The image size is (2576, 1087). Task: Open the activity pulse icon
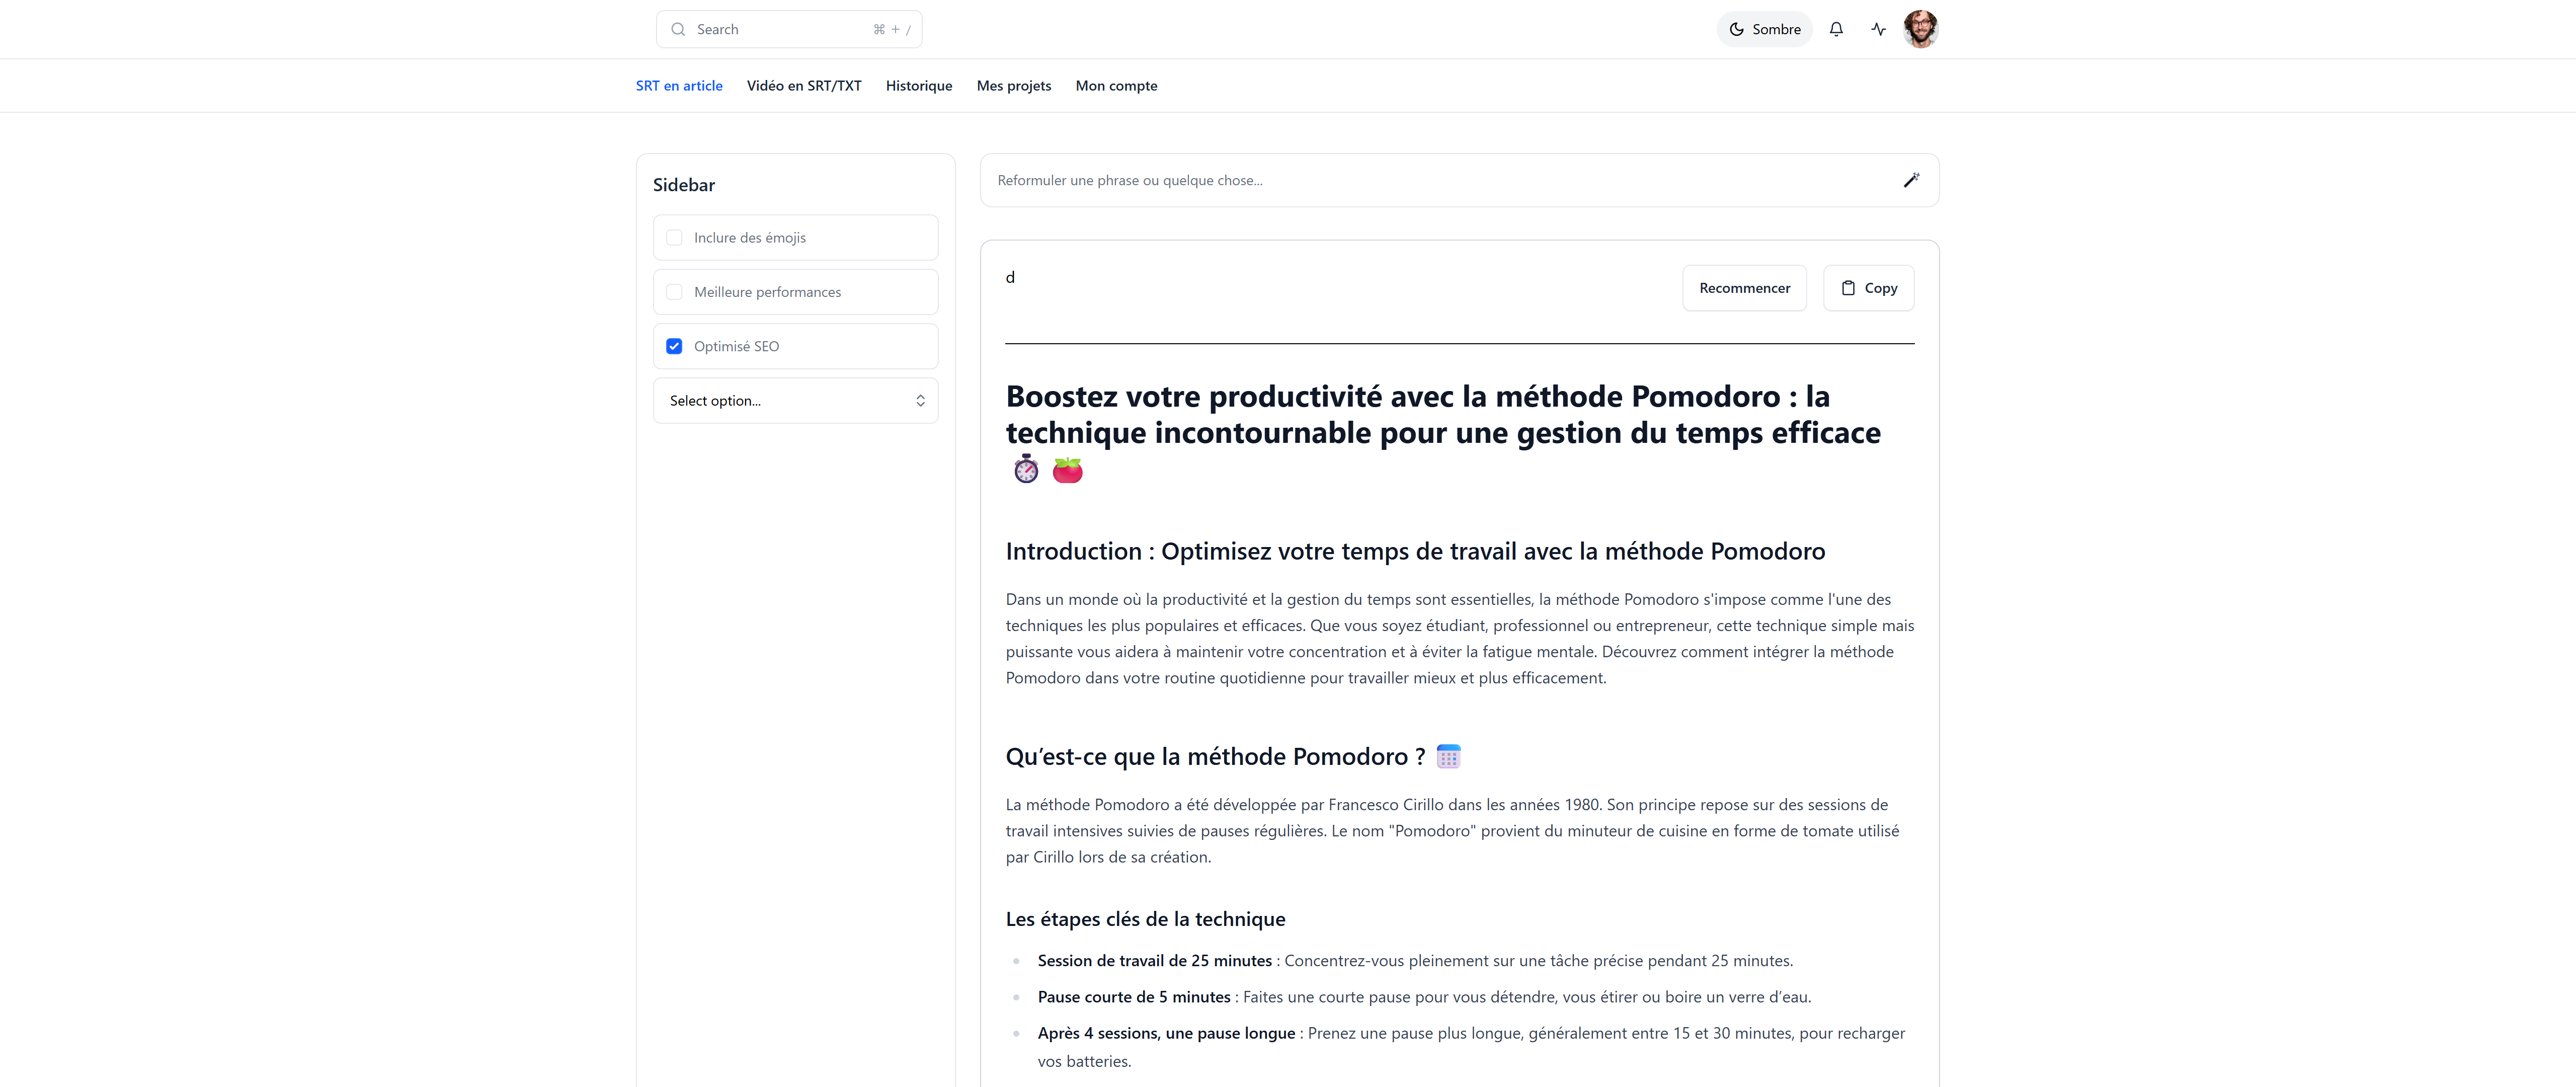[x=1878, y=29]
